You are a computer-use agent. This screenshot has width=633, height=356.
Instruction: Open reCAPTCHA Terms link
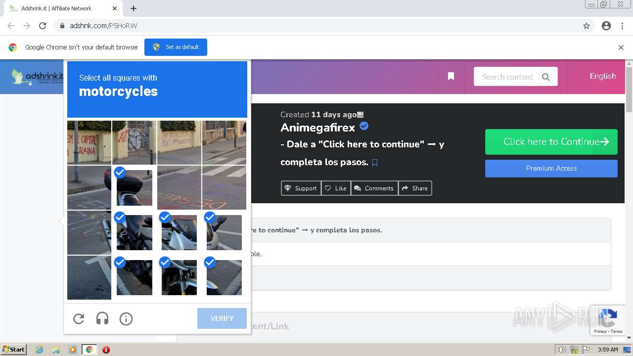click(617, 331)
